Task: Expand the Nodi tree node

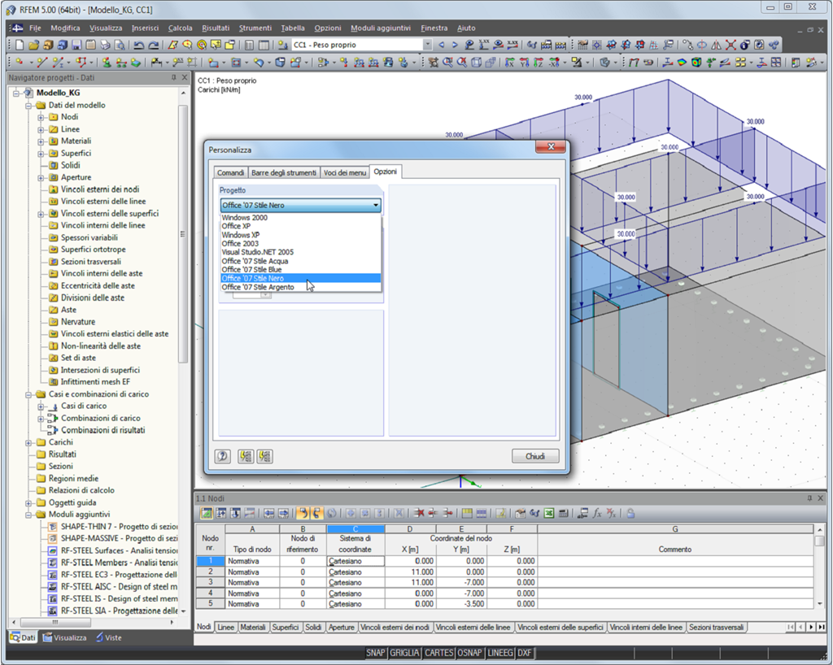Action: click(x=41, y=117)
